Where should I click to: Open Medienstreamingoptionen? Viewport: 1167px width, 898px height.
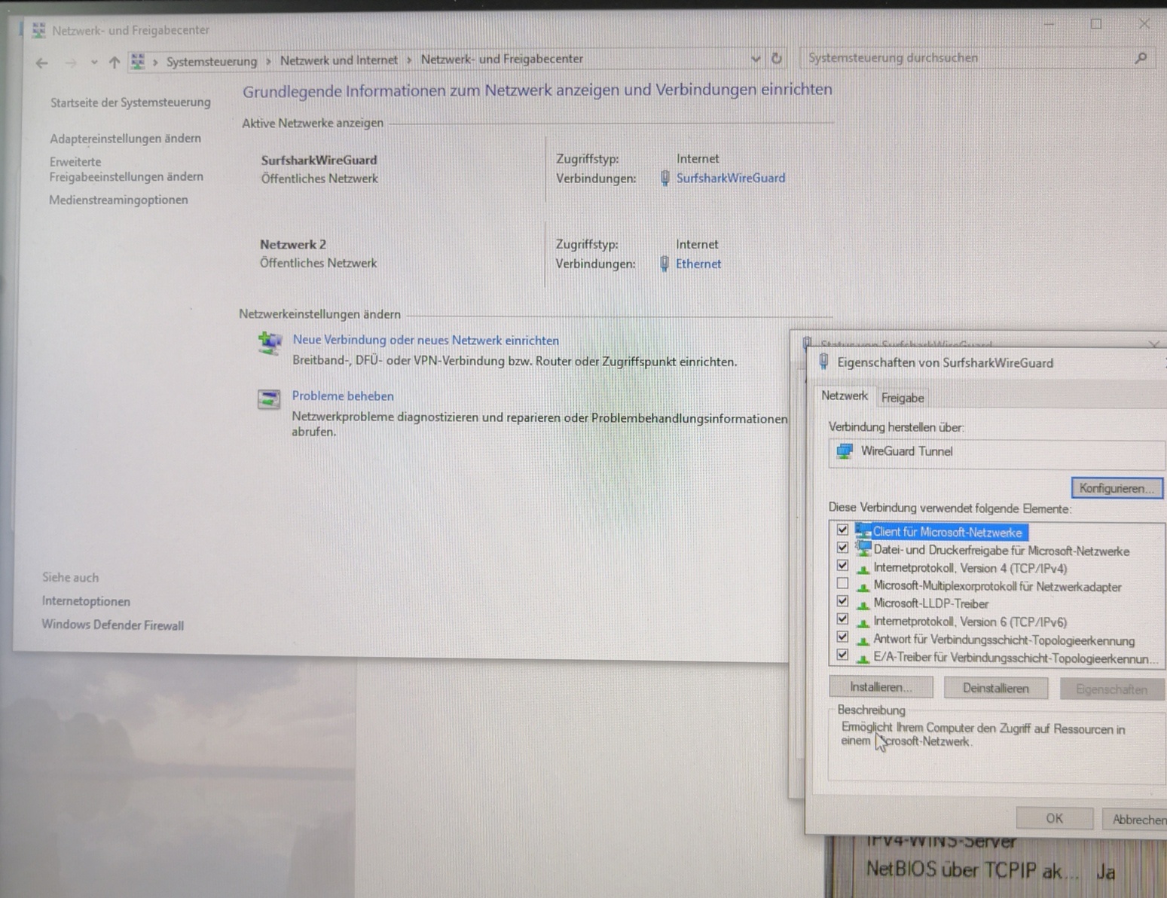pyautogui.click(x=118, y=200)
